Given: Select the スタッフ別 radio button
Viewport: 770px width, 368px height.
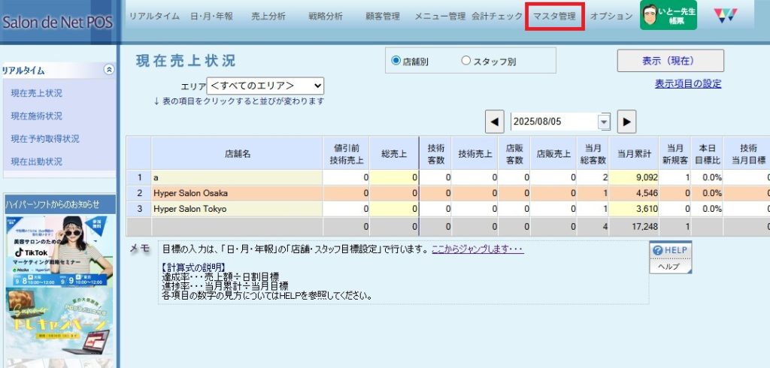Looking at the screenshot, I should pyautogui.click(x=465, y=62).
